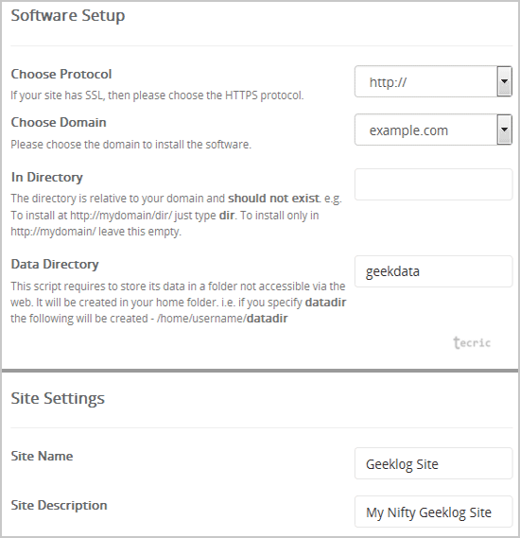Click the bold 'should not exist' text
Screen dimensions: 520x538
[274, 199]
